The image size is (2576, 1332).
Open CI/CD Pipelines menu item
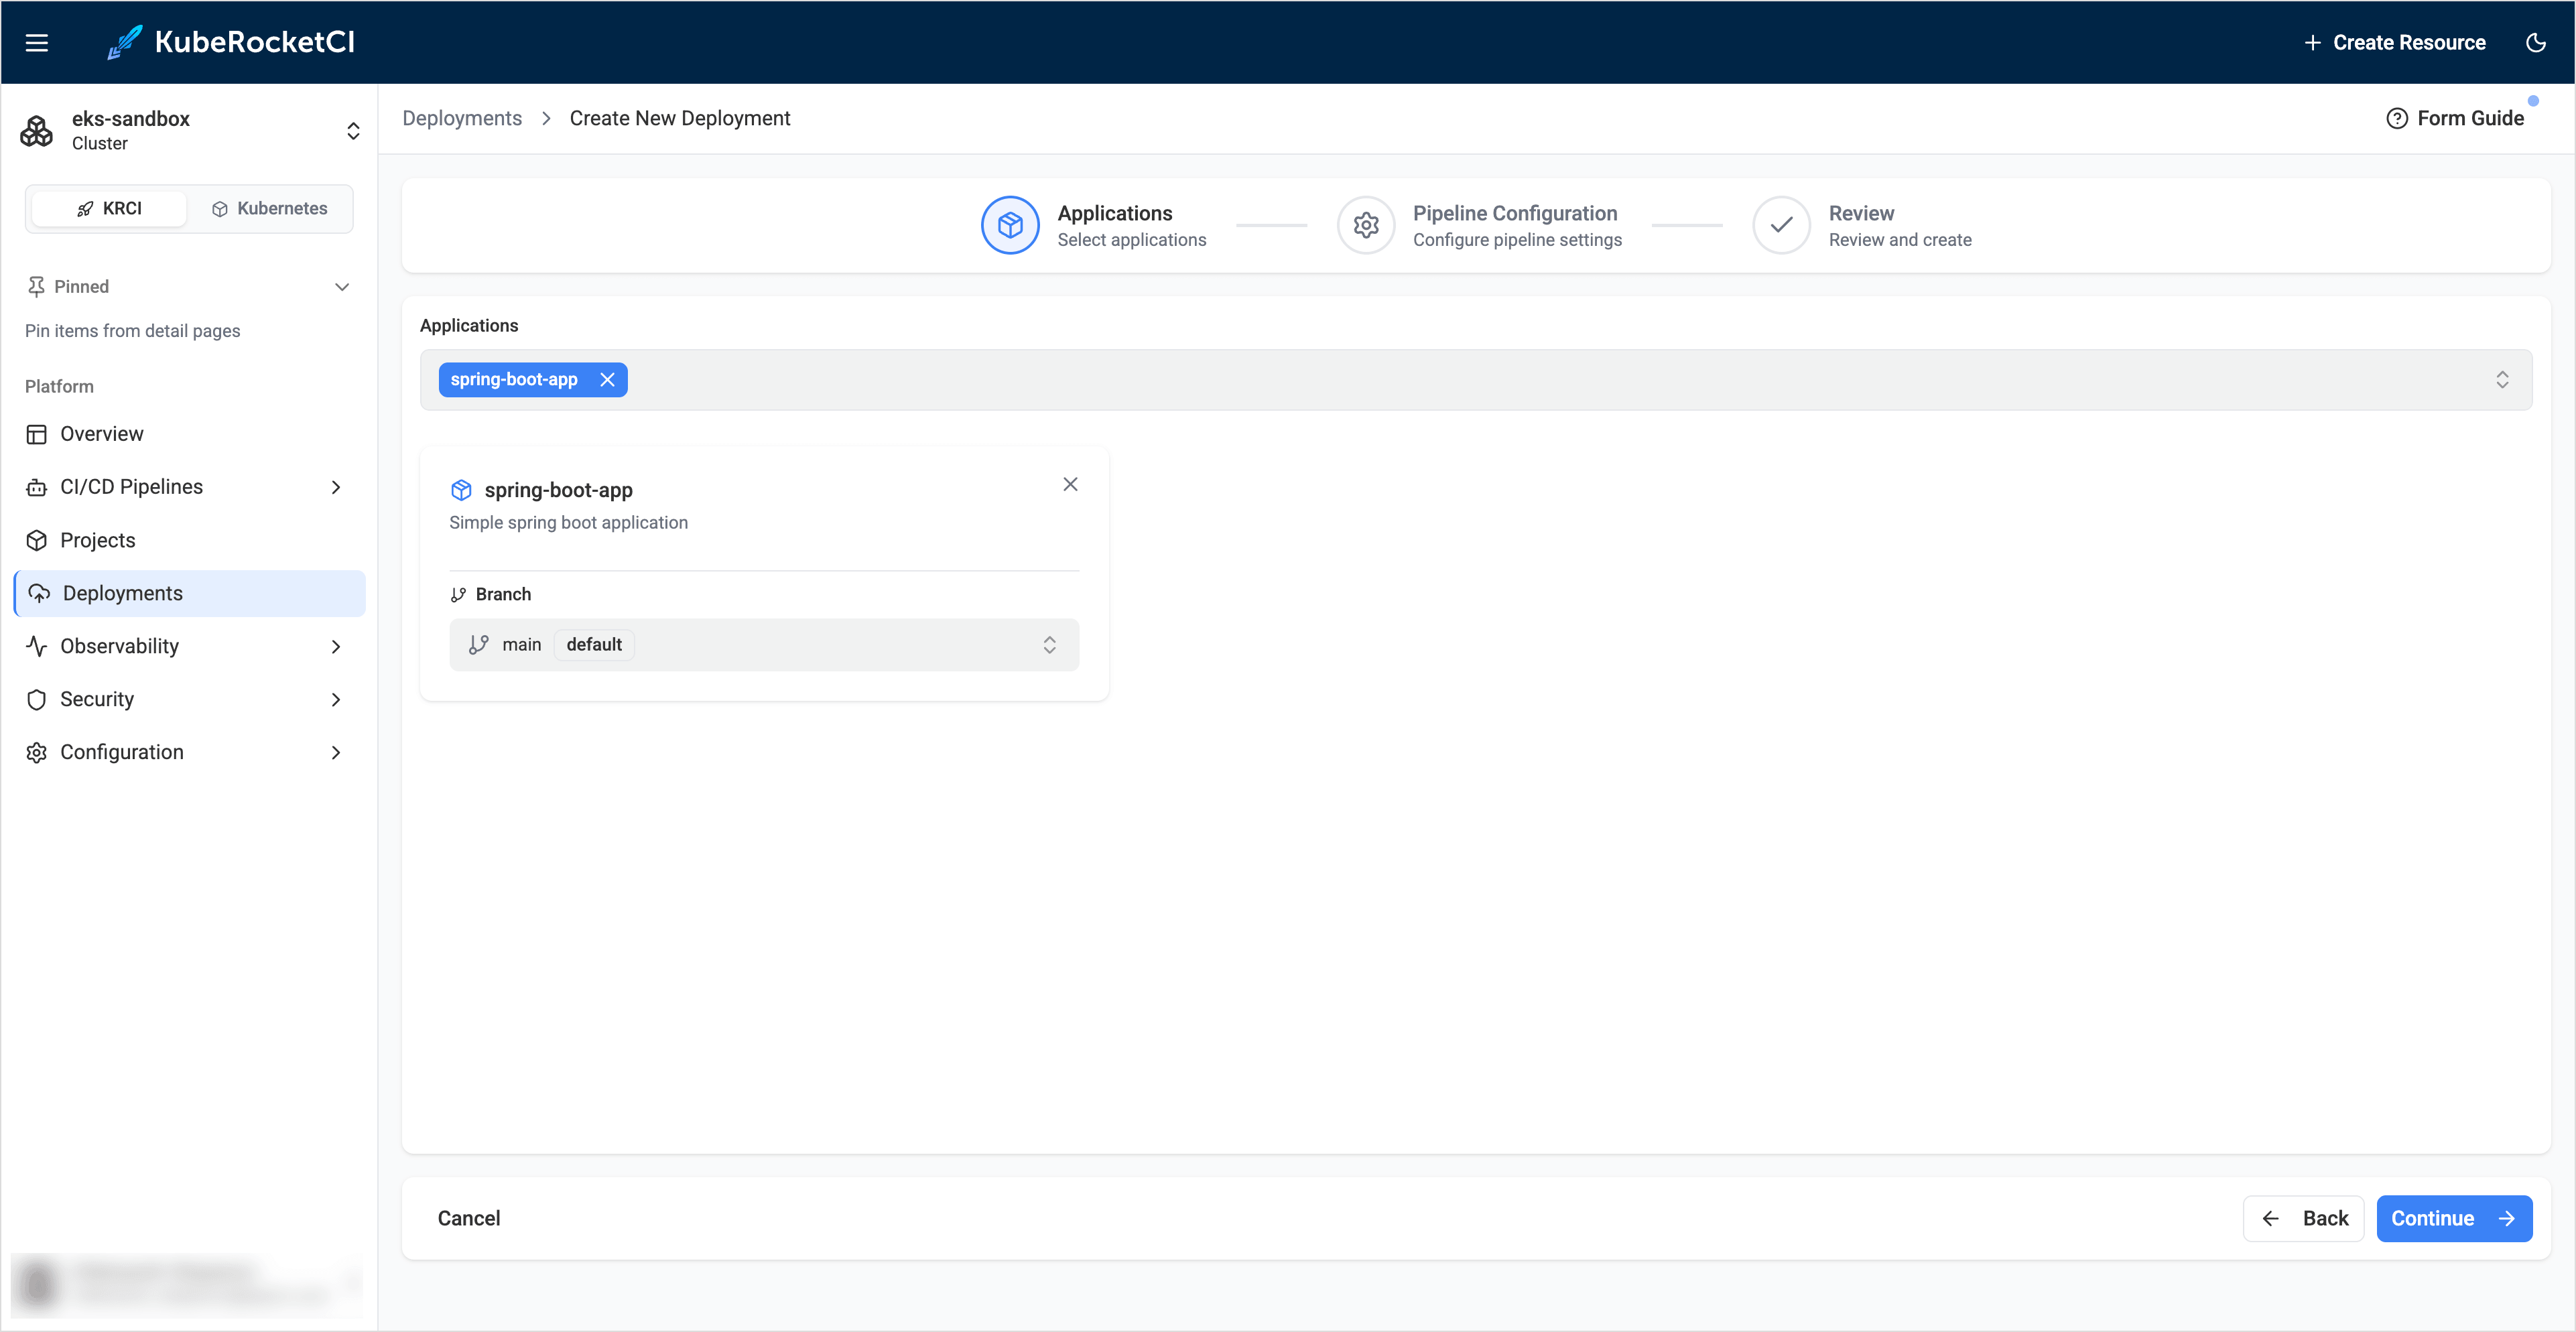tap(189, 487)
